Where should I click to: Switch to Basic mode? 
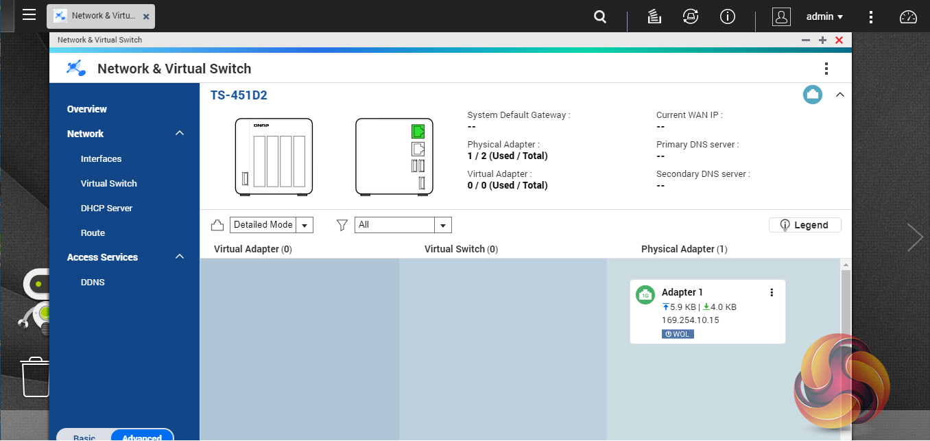pos(85,436)
